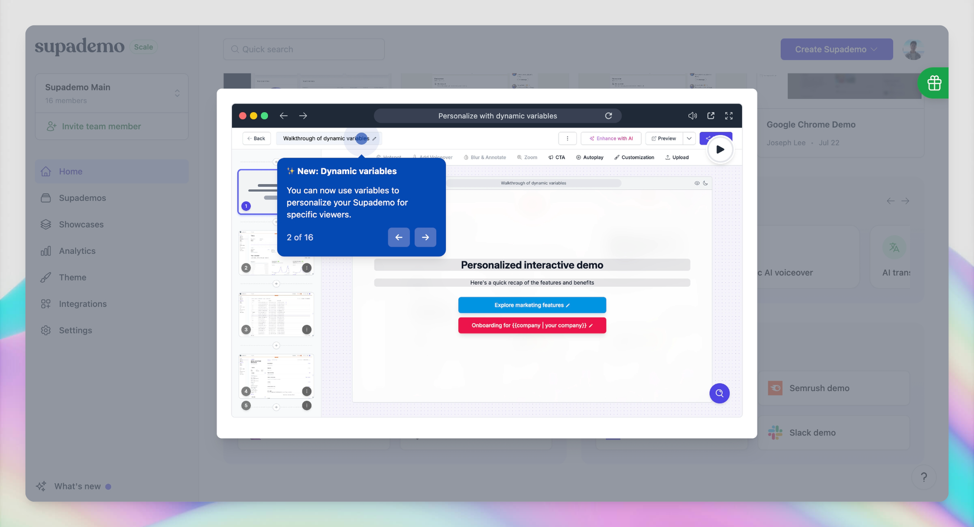Click the Quick search field
This screenshot has height=527, width=974.
pos(304,49)
